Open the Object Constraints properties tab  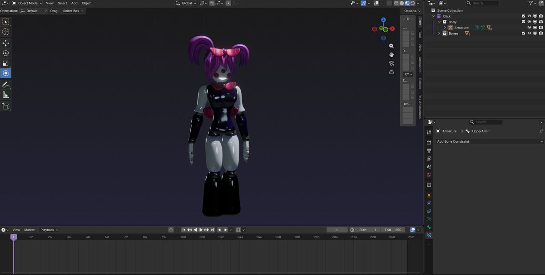429,211
